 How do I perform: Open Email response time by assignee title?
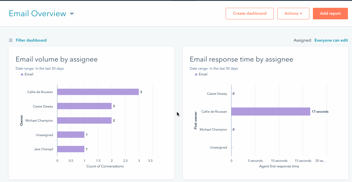(x=241, y=60)
